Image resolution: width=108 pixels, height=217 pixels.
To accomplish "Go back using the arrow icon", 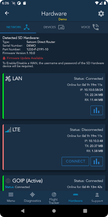I will click(x=7, y=13).
